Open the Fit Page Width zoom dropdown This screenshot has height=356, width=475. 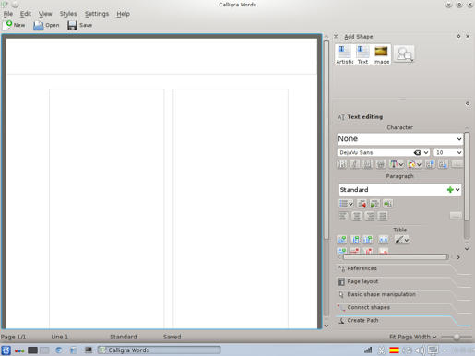(x=413, y=337)
